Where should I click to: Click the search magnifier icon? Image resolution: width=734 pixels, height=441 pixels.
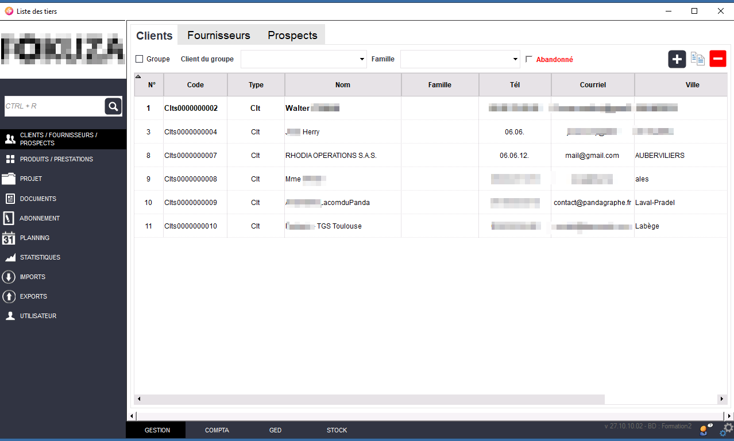point(113,106)
